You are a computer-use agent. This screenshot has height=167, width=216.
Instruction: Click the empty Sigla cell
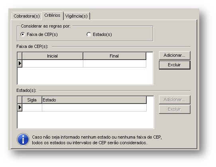click(x=32, y=107)
